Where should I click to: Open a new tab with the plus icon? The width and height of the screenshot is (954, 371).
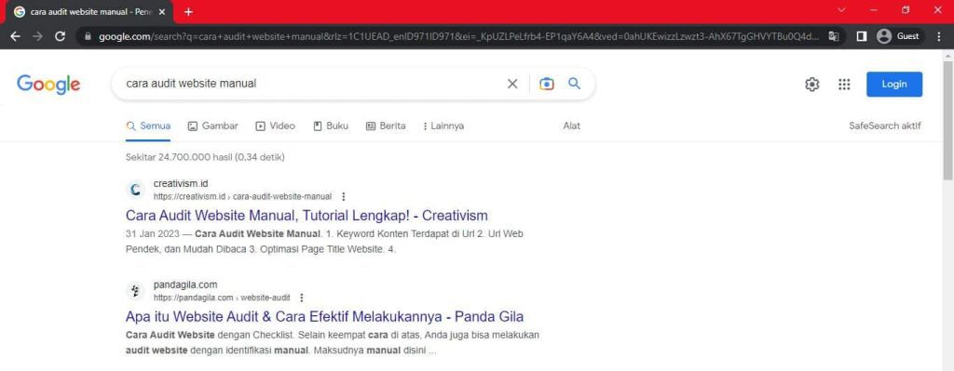(x=188, y=12)
